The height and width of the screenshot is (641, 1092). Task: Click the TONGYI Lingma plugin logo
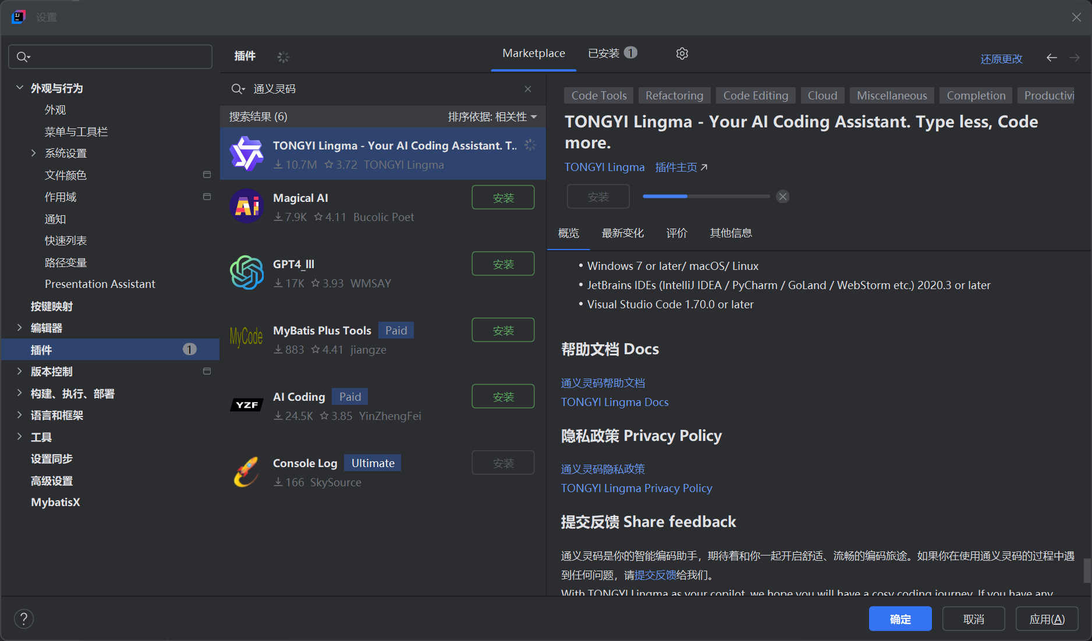tap(247, 154)
